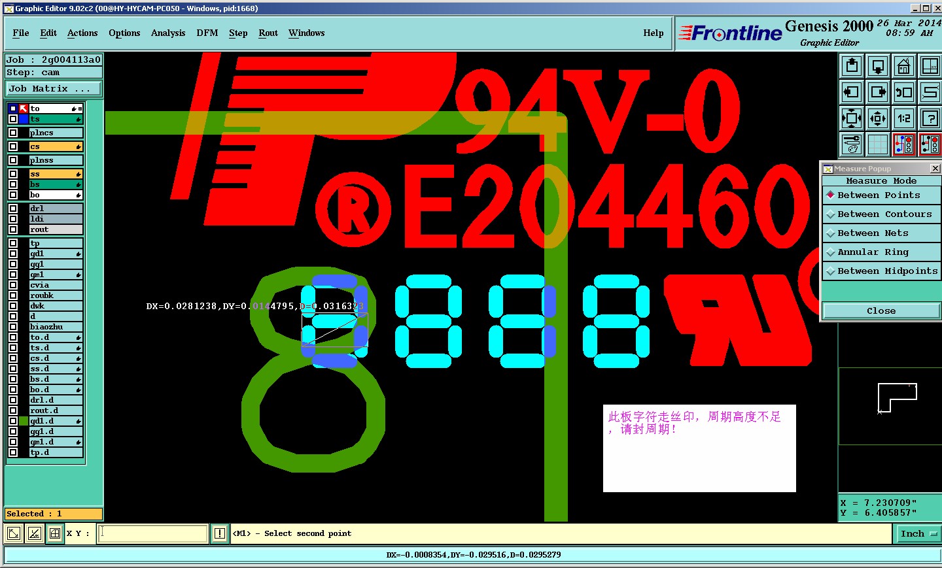Click the home view house icon
Image resolution: width=942 pixels, height=568 pixels.
pyautogui.click(x=904, y=66)
